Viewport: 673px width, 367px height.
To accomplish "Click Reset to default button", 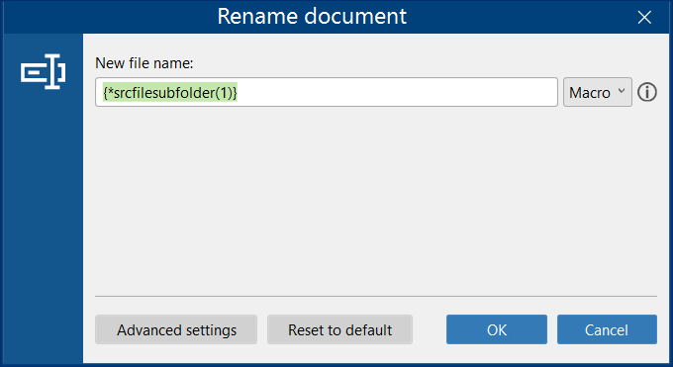I will [339, 329].
